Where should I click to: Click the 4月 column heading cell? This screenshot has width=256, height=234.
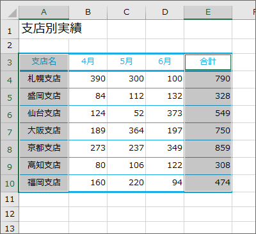click(88, 62)
